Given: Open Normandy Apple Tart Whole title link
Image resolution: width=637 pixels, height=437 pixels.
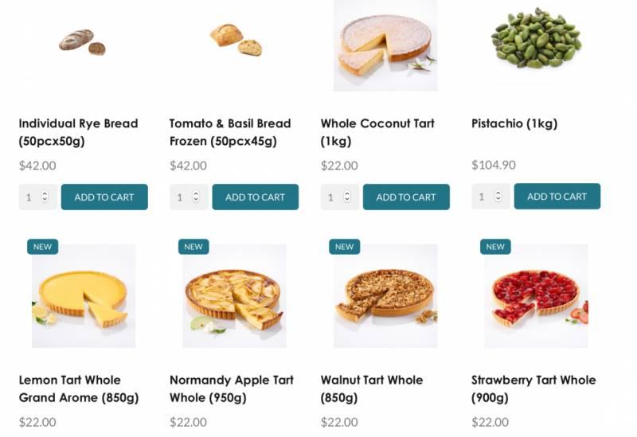Looking at the screenshot, I should (231, 388).
